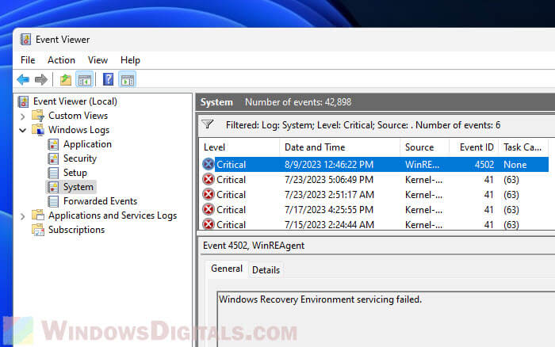Switch to the Details tab

(x=266, y=270)
